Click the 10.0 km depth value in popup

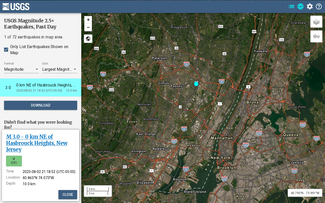29,184
